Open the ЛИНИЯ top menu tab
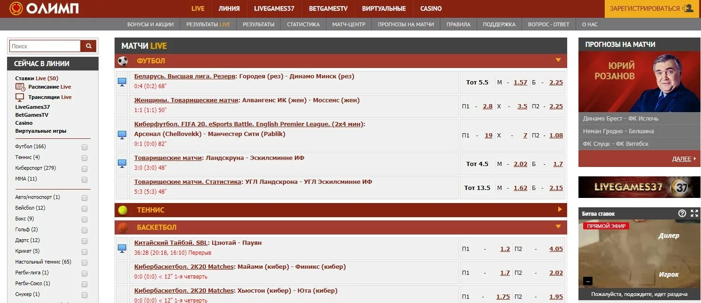 (x=229, y=8)
